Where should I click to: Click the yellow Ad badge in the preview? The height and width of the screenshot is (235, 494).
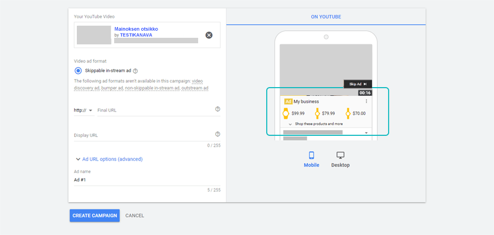click(288, 101)
